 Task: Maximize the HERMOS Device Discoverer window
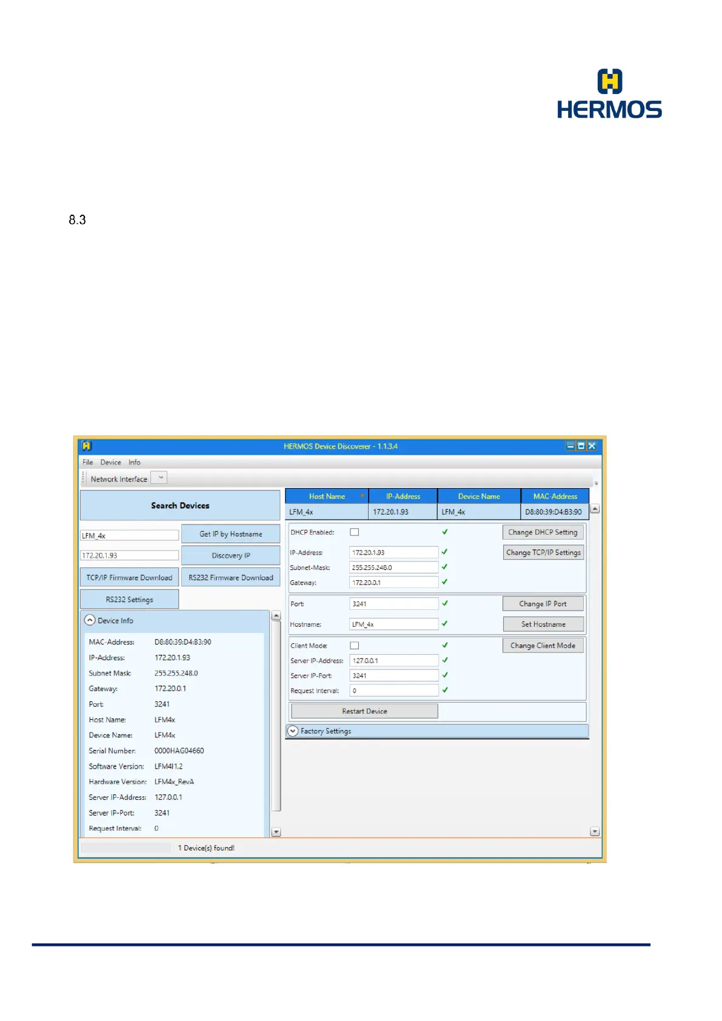(x=581, y=446)
